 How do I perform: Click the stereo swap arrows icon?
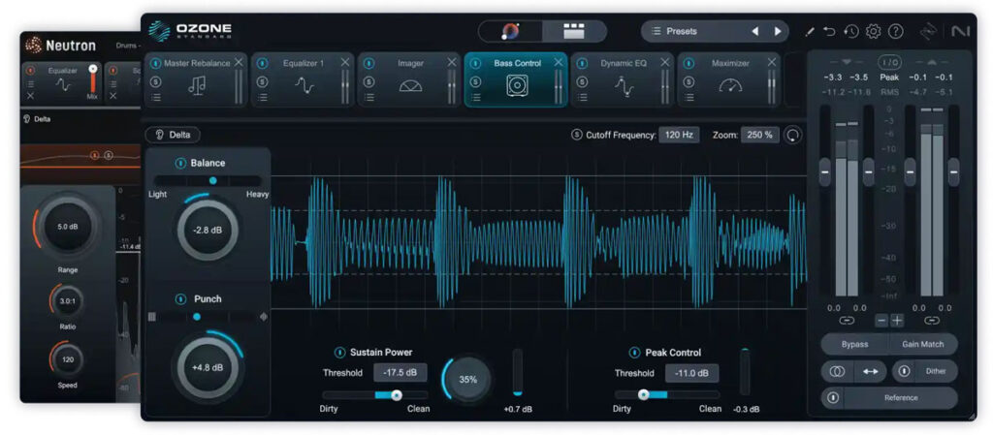[870, 372]
